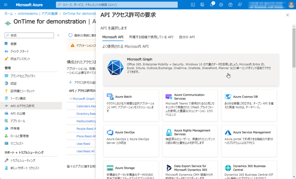Click アクセス許可の追加 plus button
The width and height of the screenshot is (296, 179).
tap(82, 82)
